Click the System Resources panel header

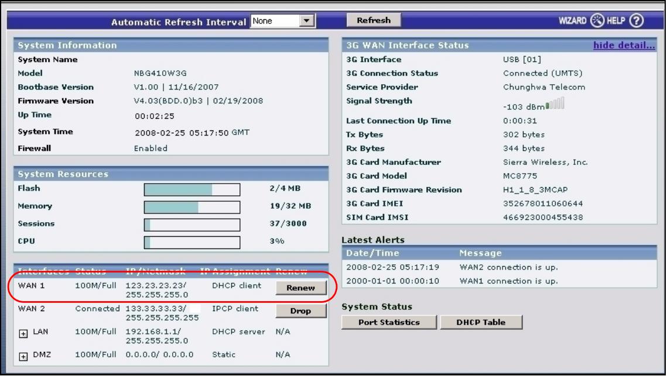[x=171, y=174]
